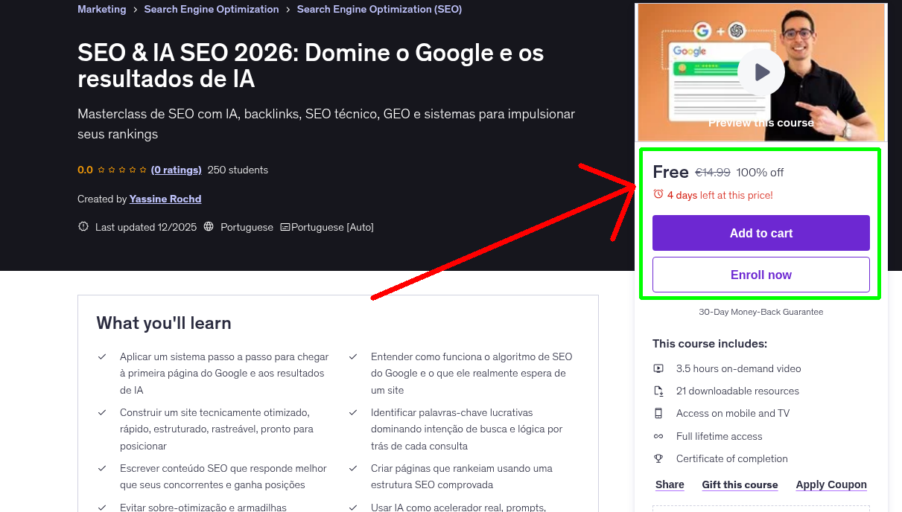Click the Share link
This screenshot has height=512, width=902.
click(x=669, y=484)
